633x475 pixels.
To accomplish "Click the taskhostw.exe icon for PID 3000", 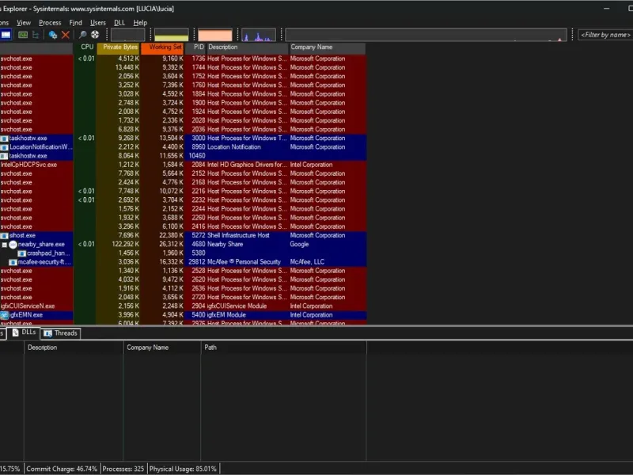I will tap(4, 138).
